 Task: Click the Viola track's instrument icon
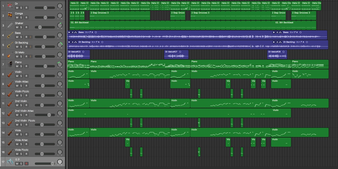[x=10, y=132]
